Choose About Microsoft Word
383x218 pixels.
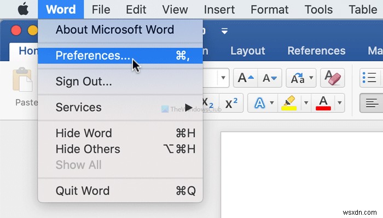(x=120, y=30)
